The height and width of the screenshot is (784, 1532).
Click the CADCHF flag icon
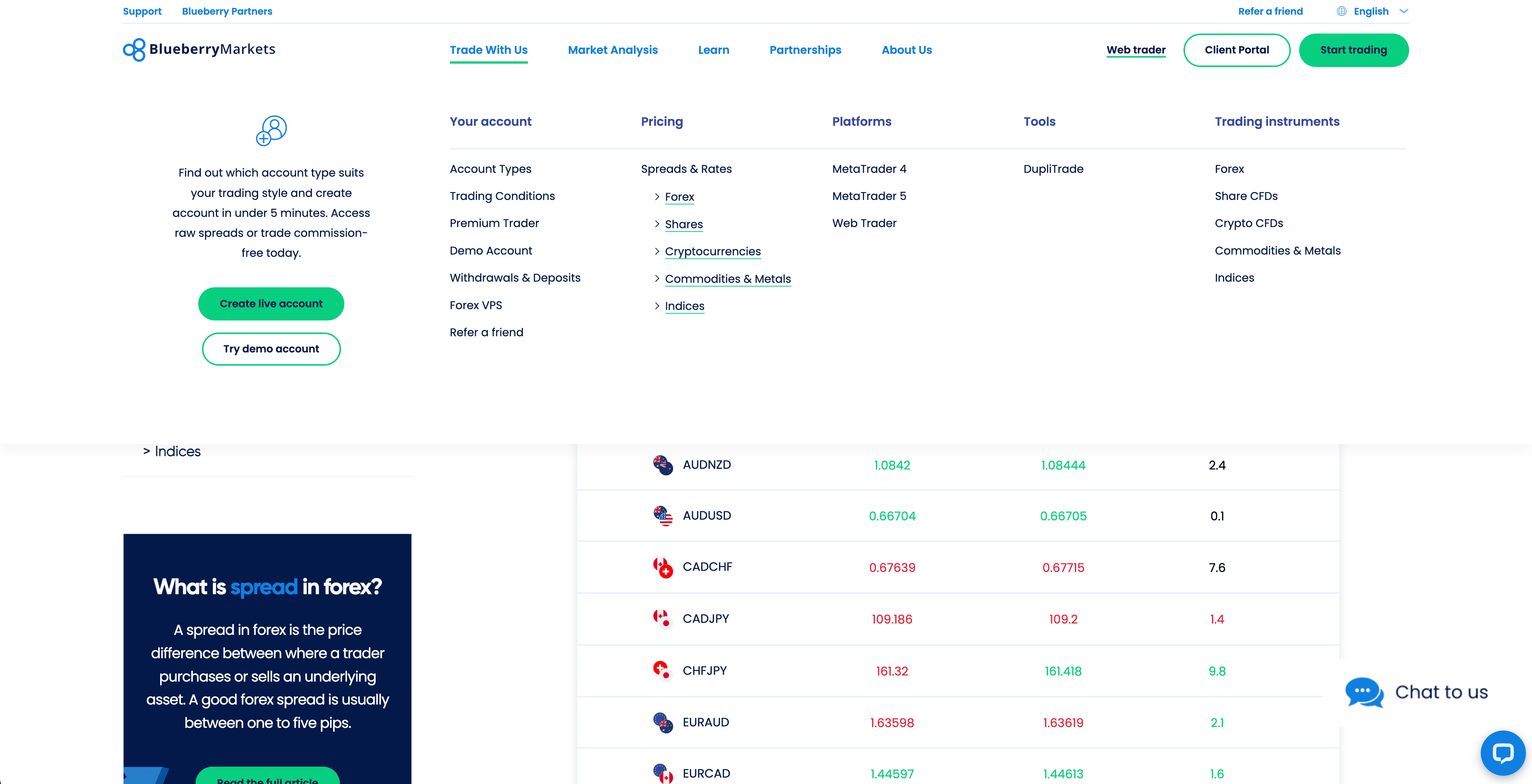tap(662, 567)
